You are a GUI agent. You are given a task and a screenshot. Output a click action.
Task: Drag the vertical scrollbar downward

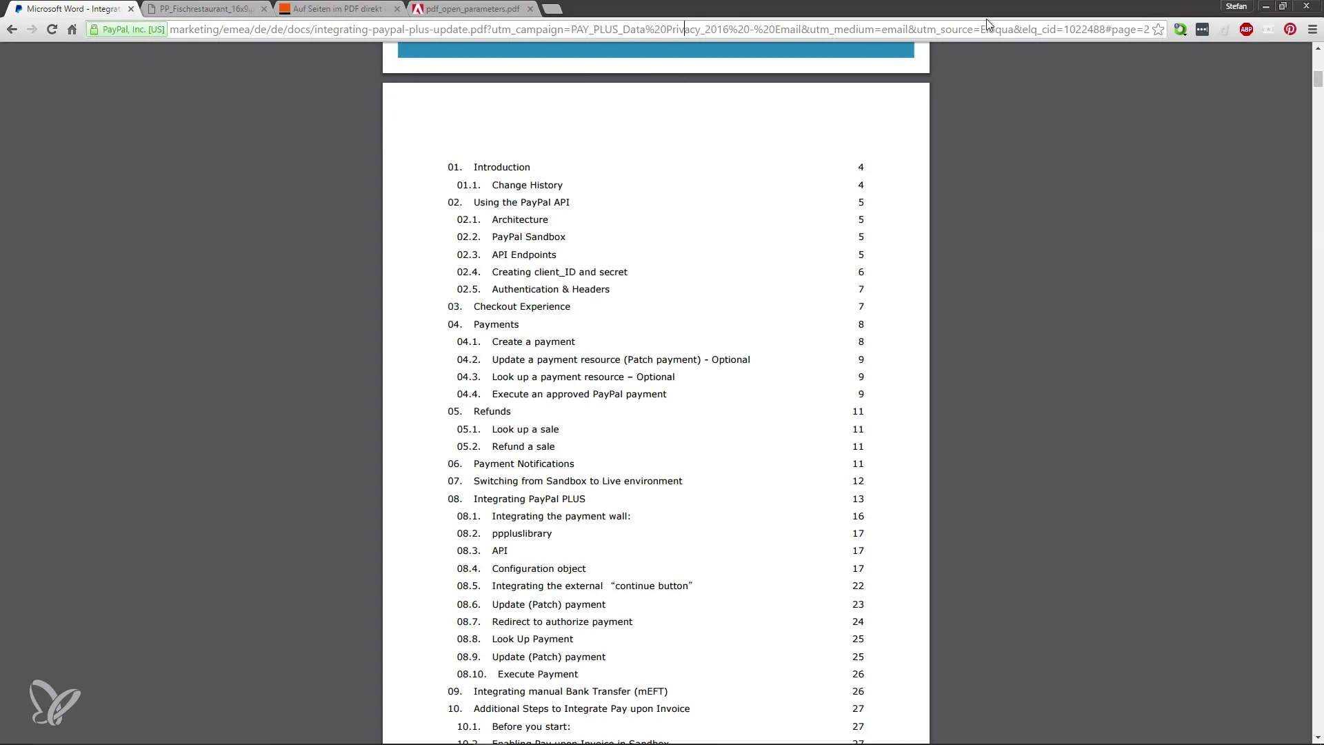click(x=1318, y=98)
